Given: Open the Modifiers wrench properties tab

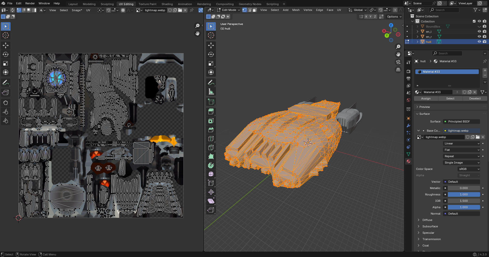Looking at the screenshot, I should (x=408, y=126).
